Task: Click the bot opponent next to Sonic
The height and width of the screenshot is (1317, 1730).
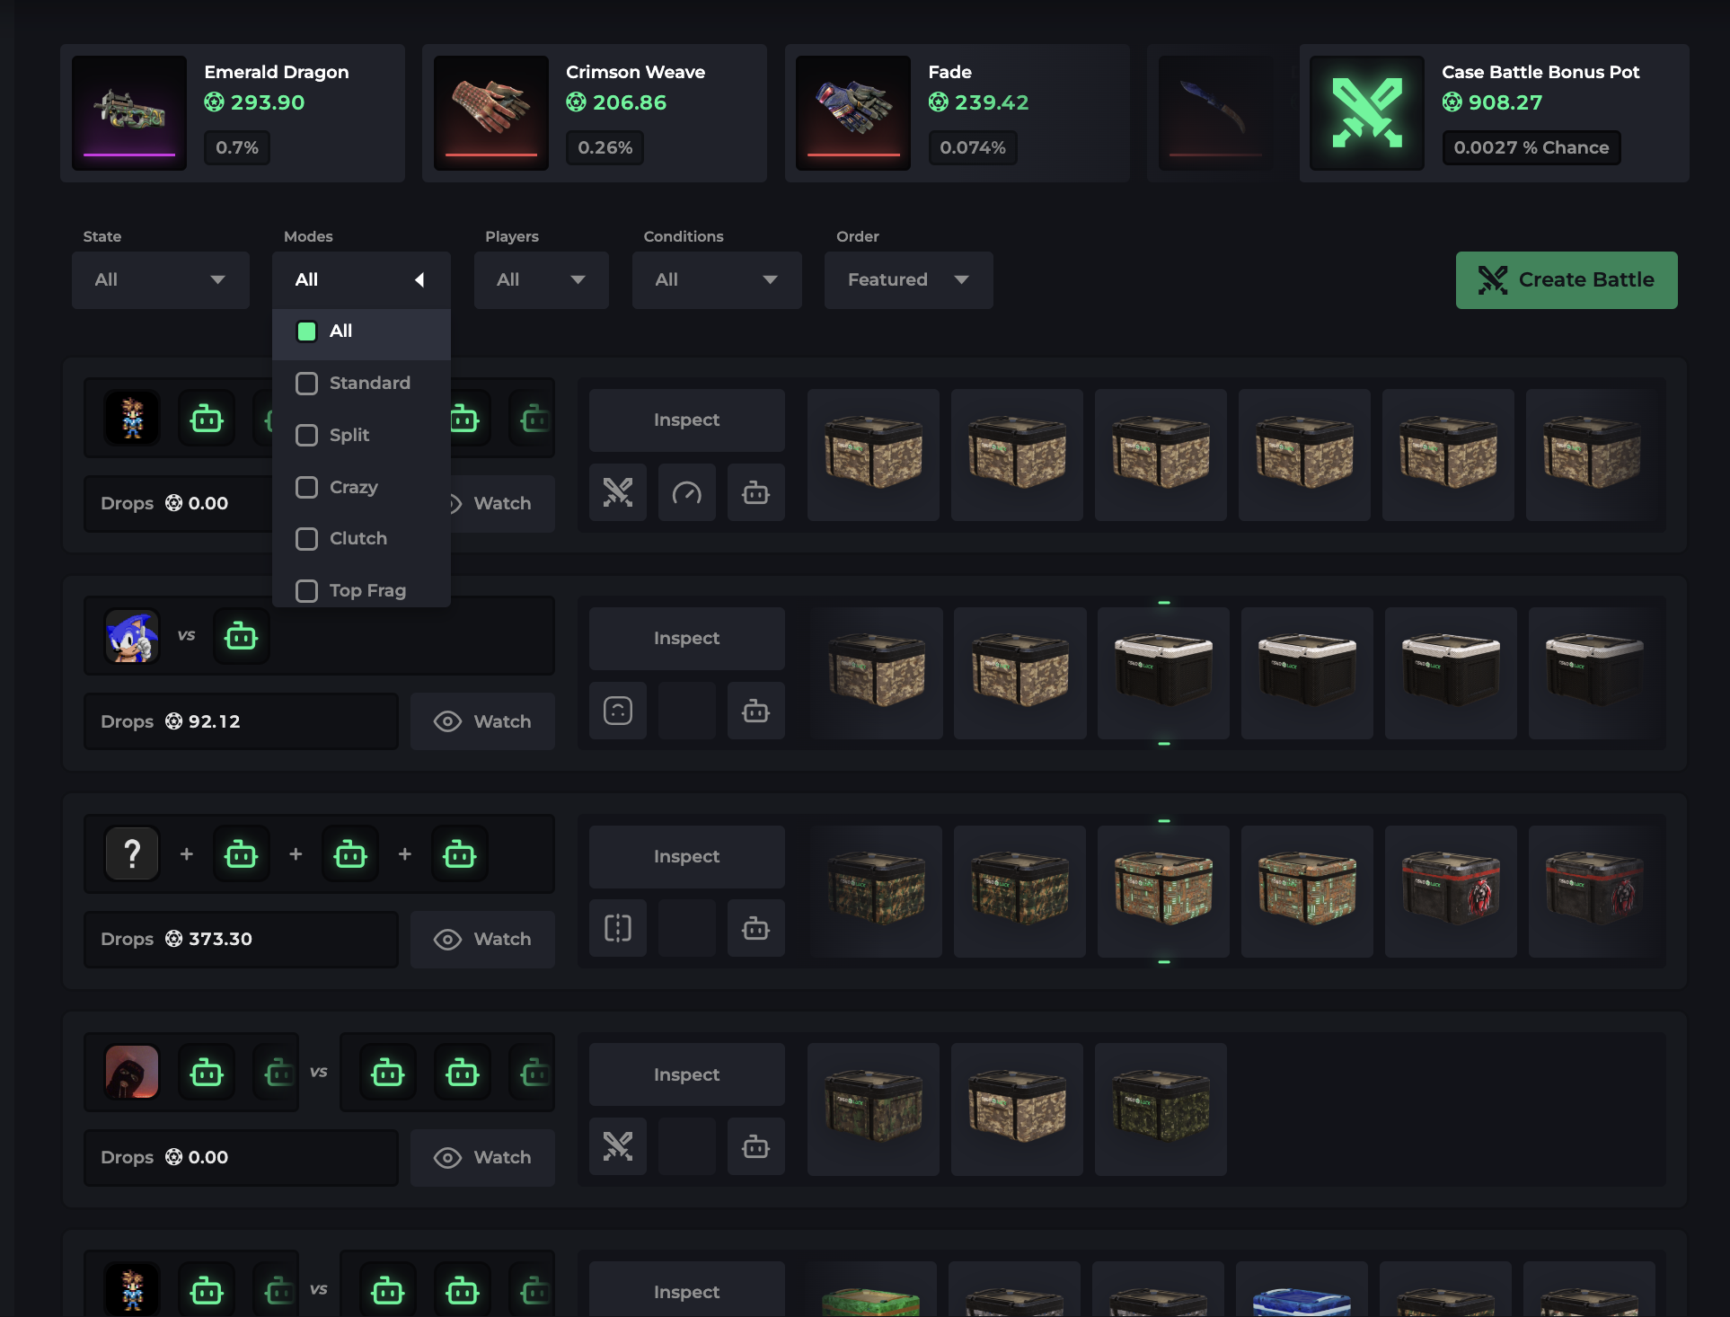Action: pos(241,637)
